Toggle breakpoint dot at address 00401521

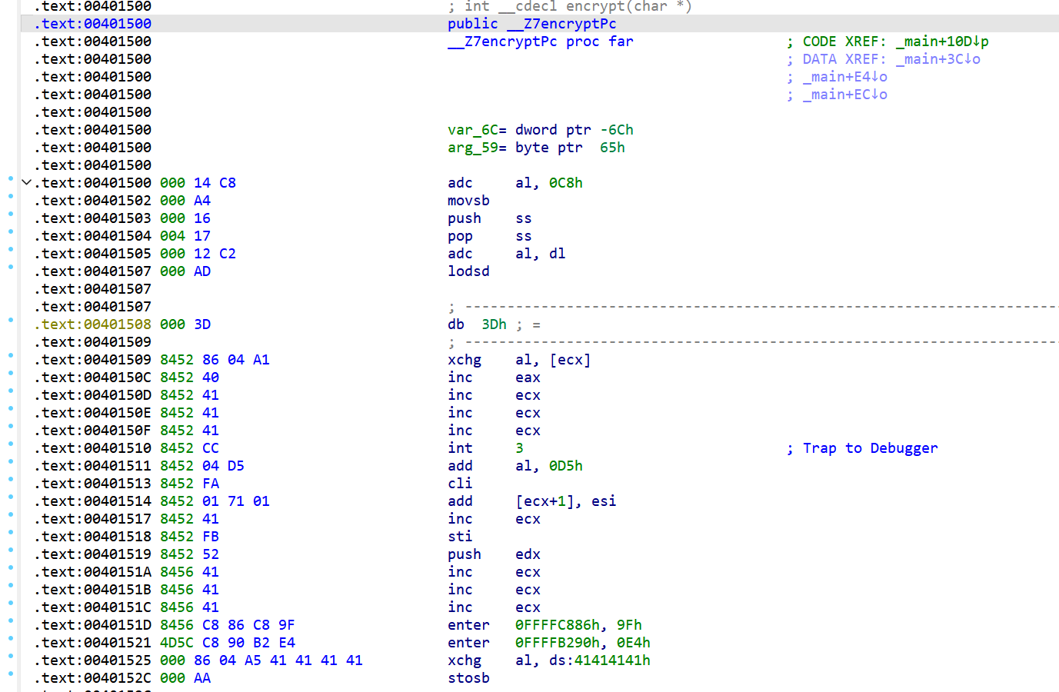[x=11, y=638]
